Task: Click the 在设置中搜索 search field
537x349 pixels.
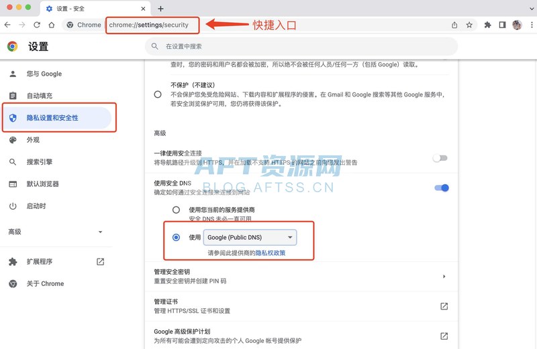Action: (302, 46)
